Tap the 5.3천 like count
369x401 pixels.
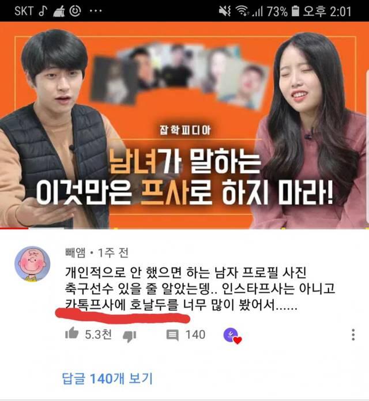pyautogui.click(x=98, y=335)
